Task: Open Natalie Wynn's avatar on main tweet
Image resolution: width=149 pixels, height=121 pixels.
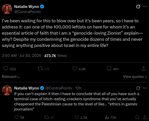Action: click(x=7, y=9)
